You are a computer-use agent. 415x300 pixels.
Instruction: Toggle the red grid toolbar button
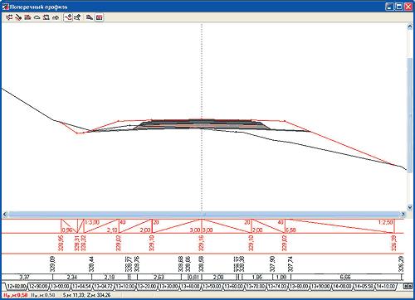click(100, 17)
